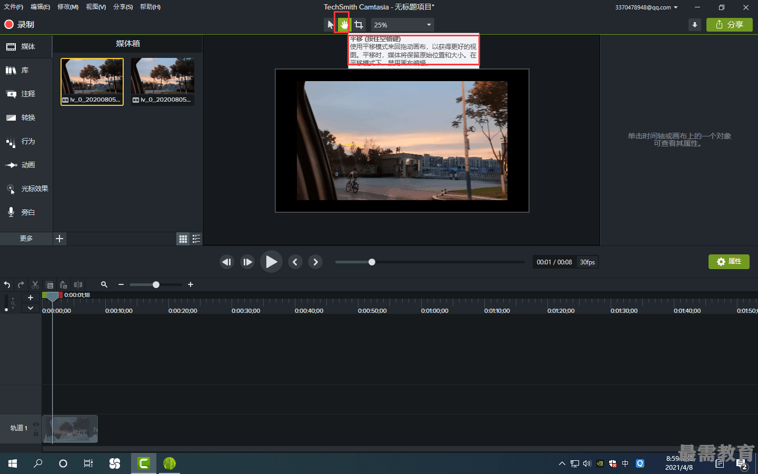Open the 修改(M) menu
758x474 pixels.
tap(68, 7)
